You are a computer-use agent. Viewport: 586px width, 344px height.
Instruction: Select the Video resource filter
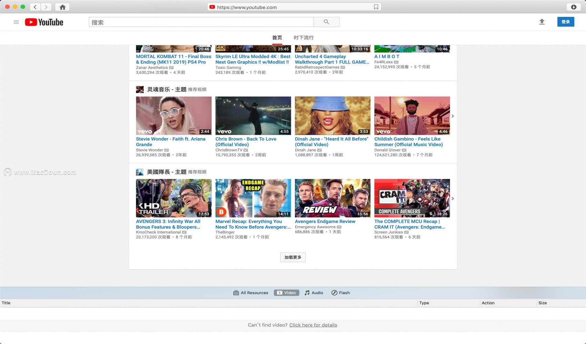[x=286, y=293]
